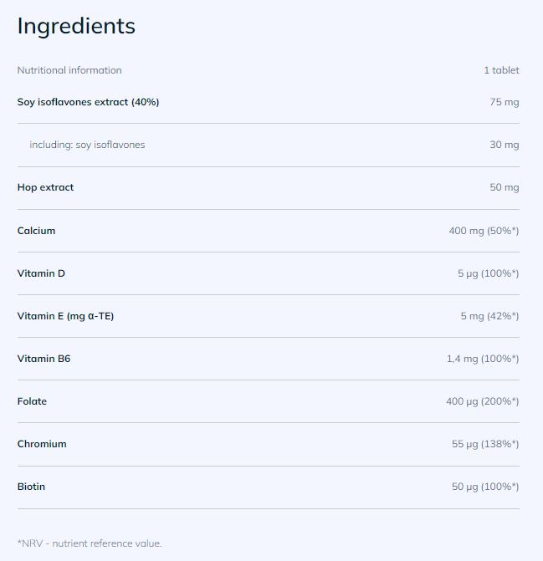Select the 400 mg (50%*) calcium value
The height and width of the screenshot is (561, 543).
[484, 231]
